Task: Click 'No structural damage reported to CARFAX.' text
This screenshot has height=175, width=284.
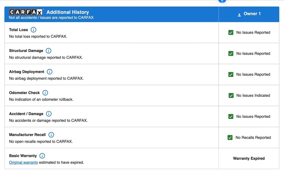Action: pos(46,58)
